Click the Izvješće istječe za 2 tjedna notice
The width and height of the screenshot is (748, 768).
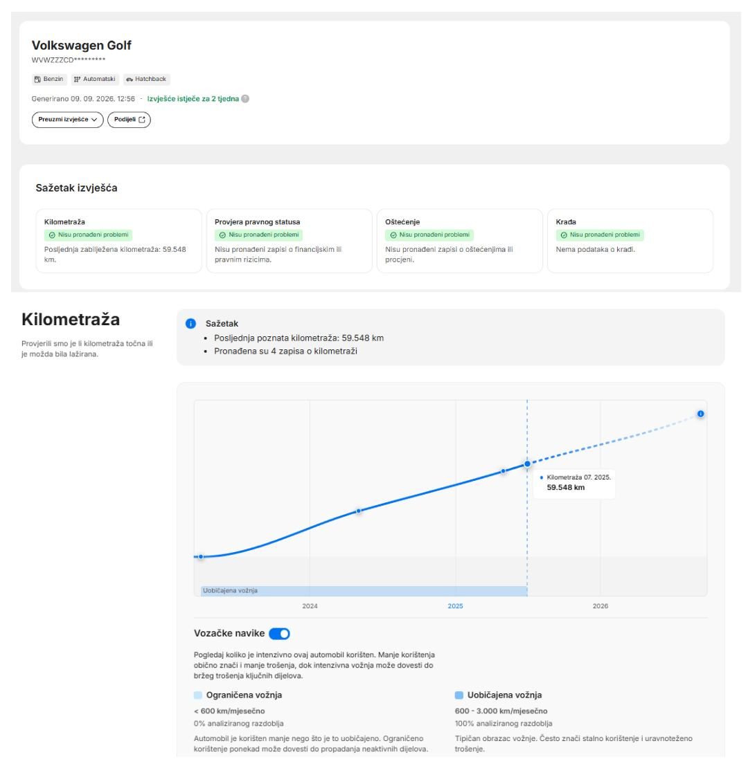(193, 99)
